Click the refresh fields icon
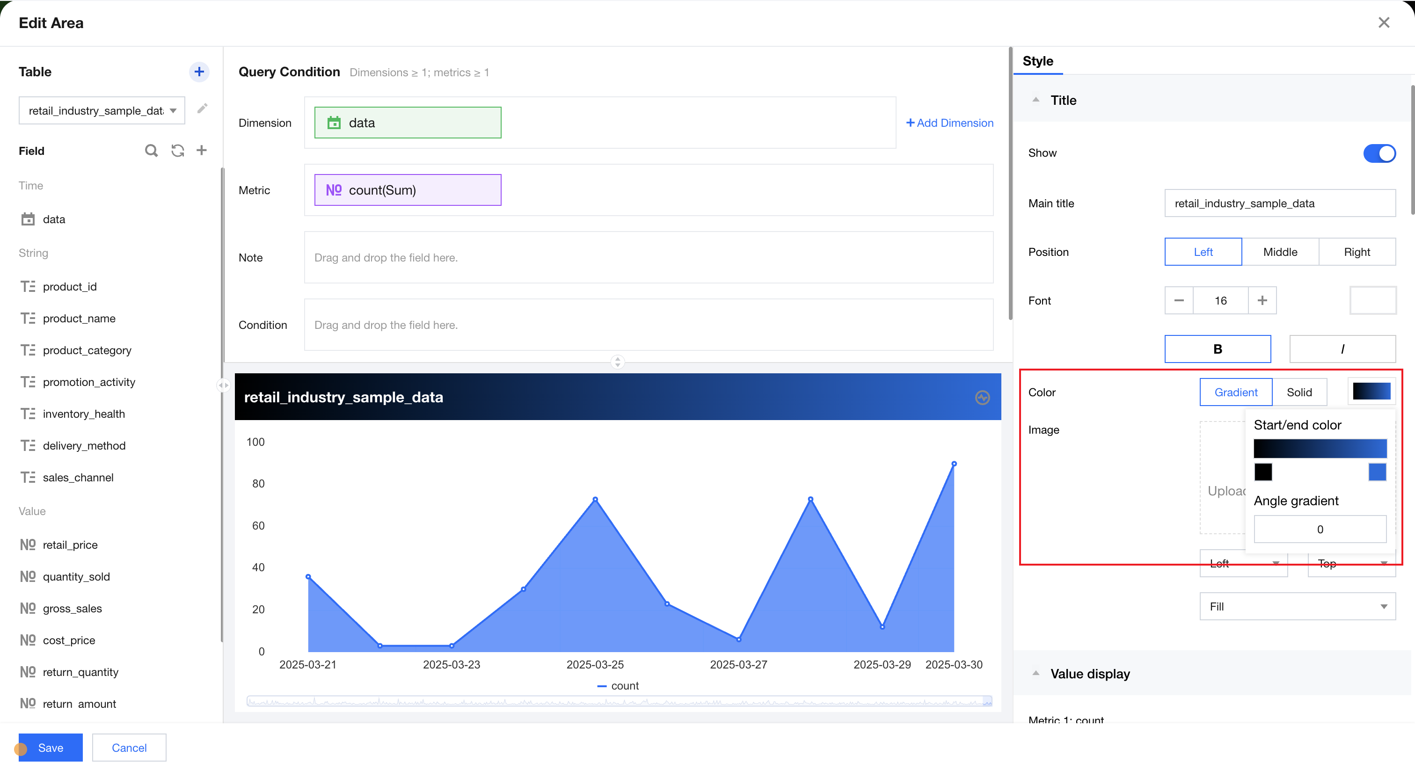The width and height of the screenshot is (1415, 770). (177, 151)
